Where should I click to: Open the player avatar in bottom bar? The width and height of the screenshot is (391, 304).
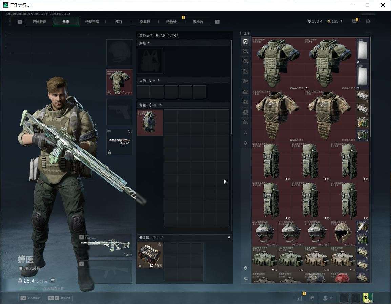click(x=368, y=298)
